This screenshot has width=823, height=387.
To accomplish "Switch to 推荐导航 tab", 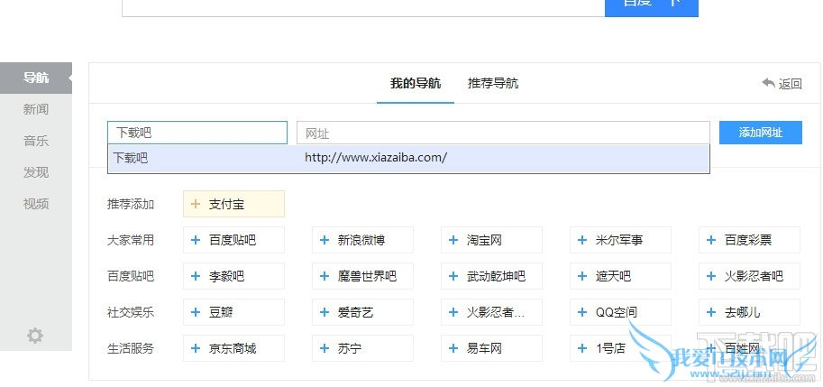I will click(x=493, y=84).
